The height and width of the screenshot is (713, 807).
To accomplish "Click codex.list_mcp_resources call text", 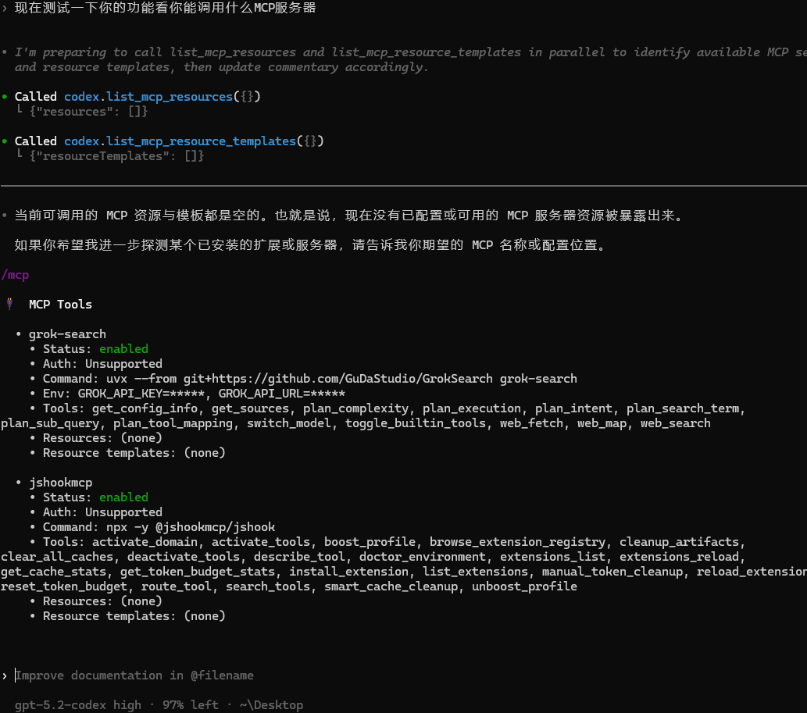I will pos(162,97).
